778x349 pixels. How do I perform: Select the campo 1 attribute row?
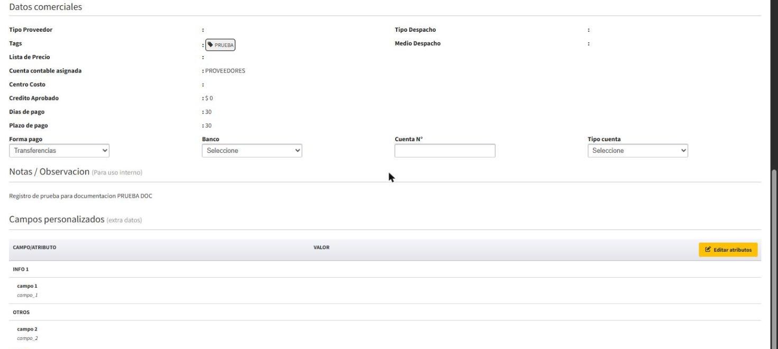[385, 290]
